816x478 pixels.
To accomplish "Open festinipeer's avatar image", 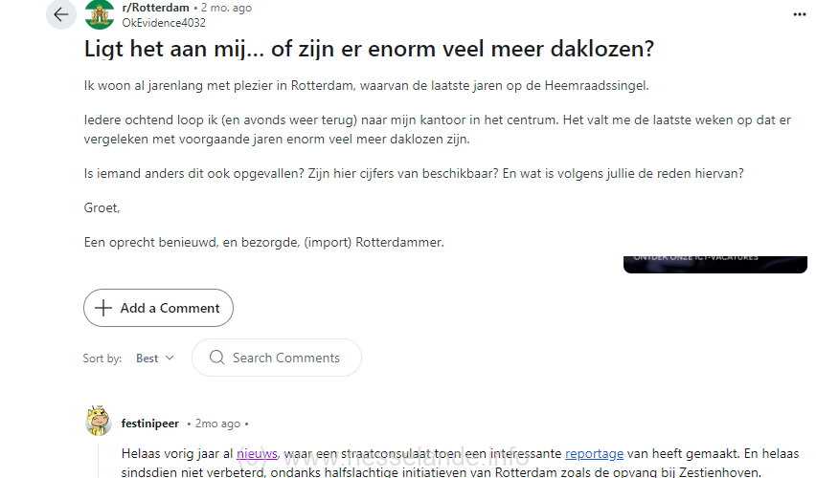I will (x=99, y=421).
